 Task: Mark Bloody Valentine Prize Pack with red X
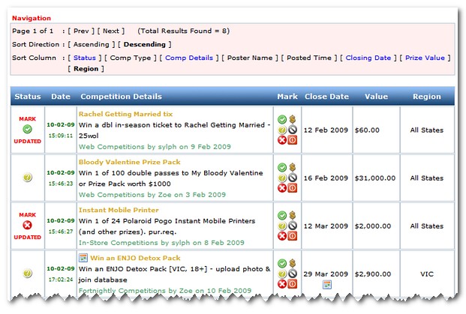pyautogui.click(x=282, y=188)
